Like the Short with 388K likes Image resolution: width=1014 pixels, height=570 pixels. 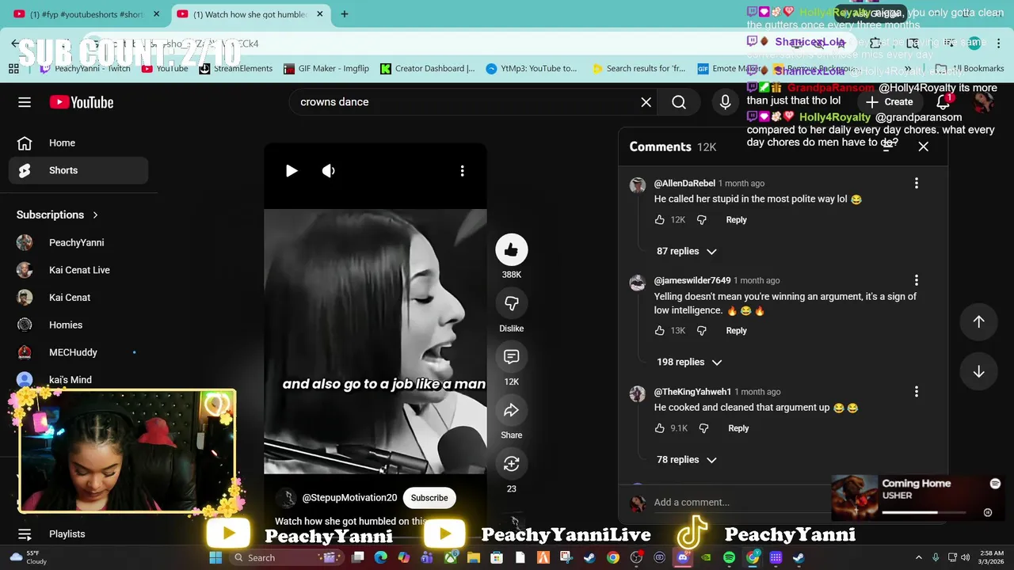(x=512, y=250)
